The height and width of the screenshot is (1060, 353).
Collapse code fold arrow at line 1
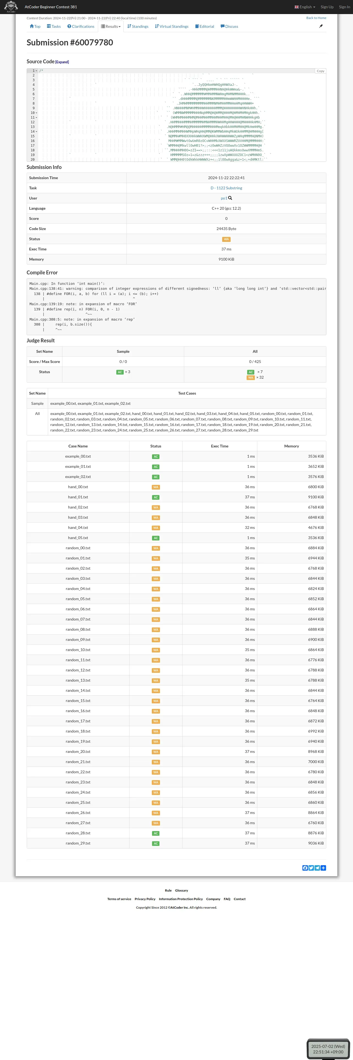pos(37,71)
